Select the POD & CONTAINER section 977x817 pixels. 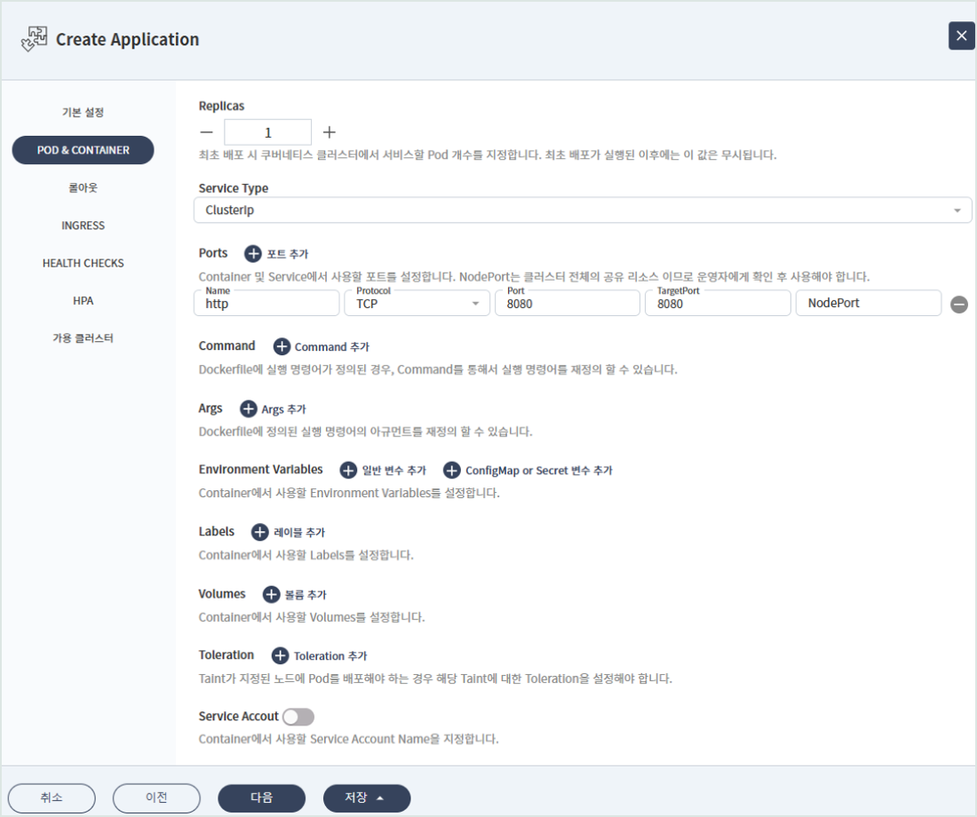(x=83, y=150)
